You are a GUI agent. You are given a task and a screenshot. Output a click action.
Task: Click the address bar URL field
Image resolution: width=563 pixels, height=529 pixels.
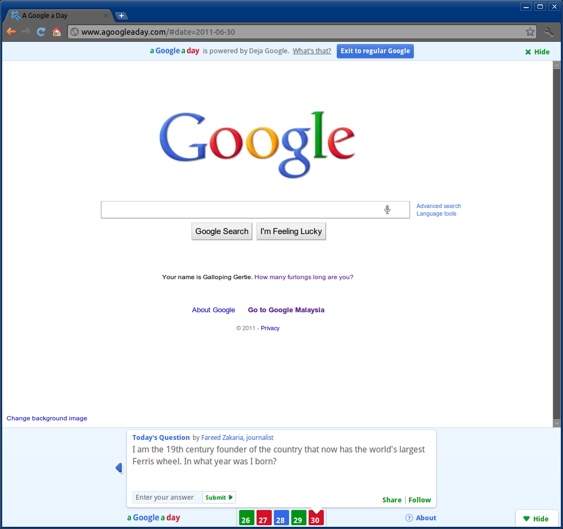302,32
